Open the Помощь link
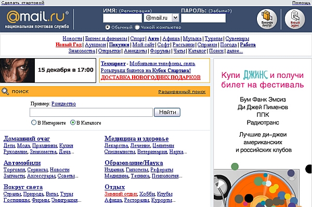Viewport: 312px width, 207px height. pyautogui.click(x=301, y=3)
